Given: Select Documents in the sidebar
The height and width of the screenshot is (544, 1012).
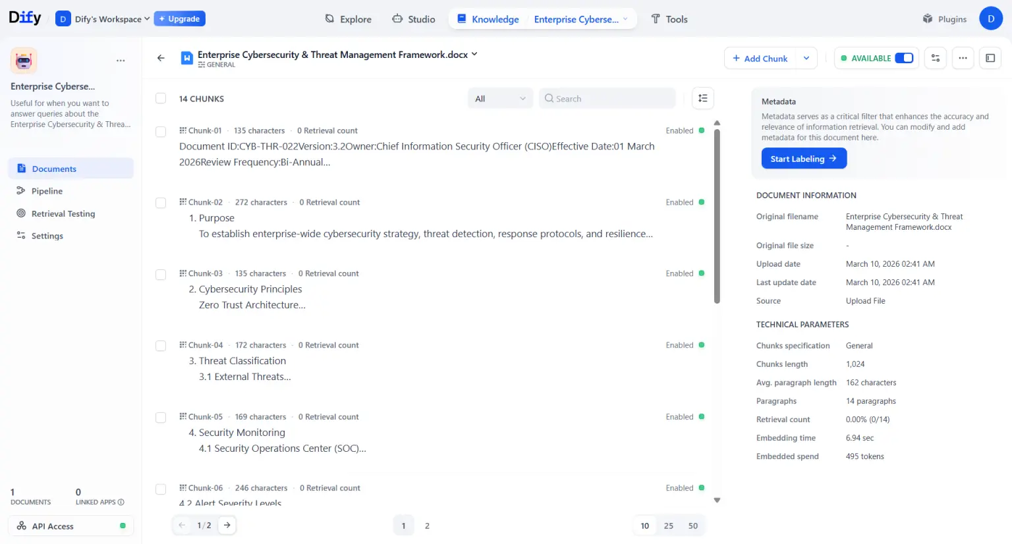Looking at the screenshot, I should pos(70,169).
